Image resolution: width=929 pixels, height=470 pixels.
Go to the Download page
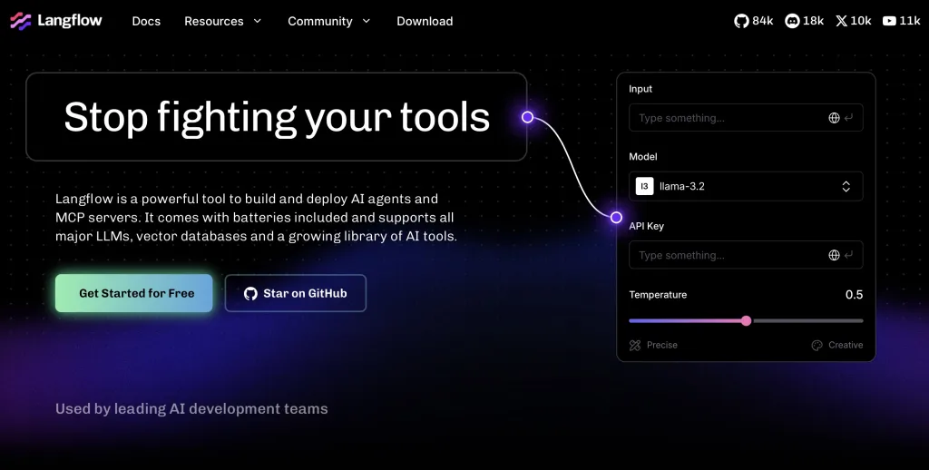425,22
